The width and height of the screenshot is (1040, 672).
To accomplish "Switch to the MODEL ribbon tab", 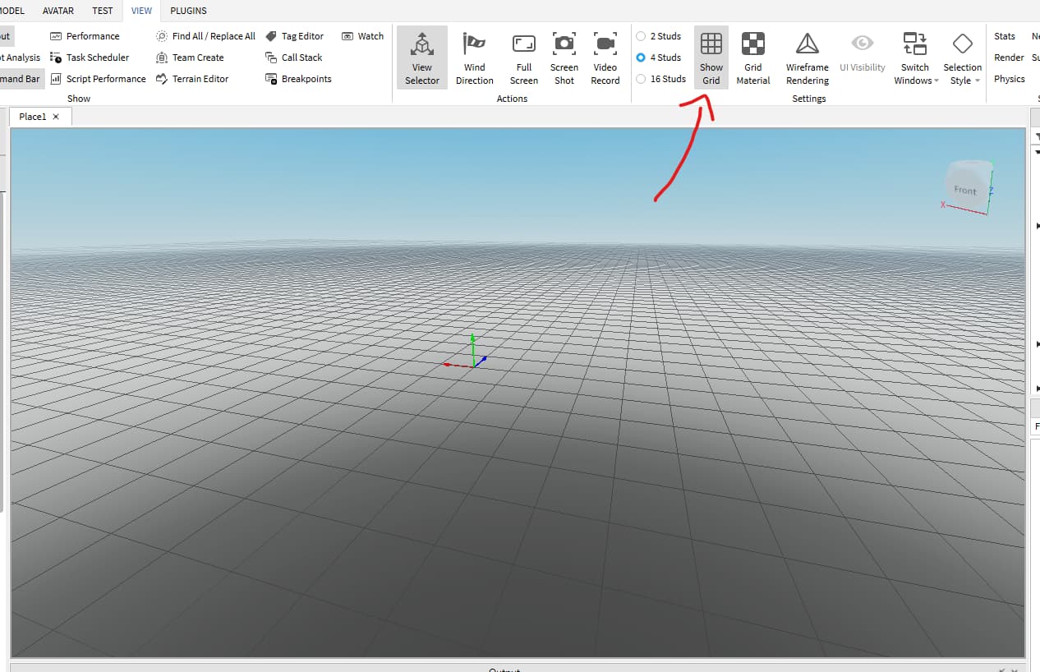I will 11,11.
